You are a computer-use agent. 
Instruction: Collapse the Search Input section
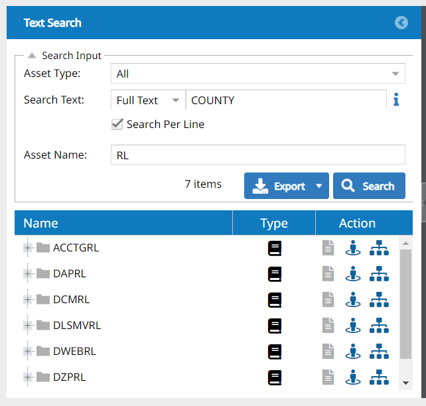(32, 56)
